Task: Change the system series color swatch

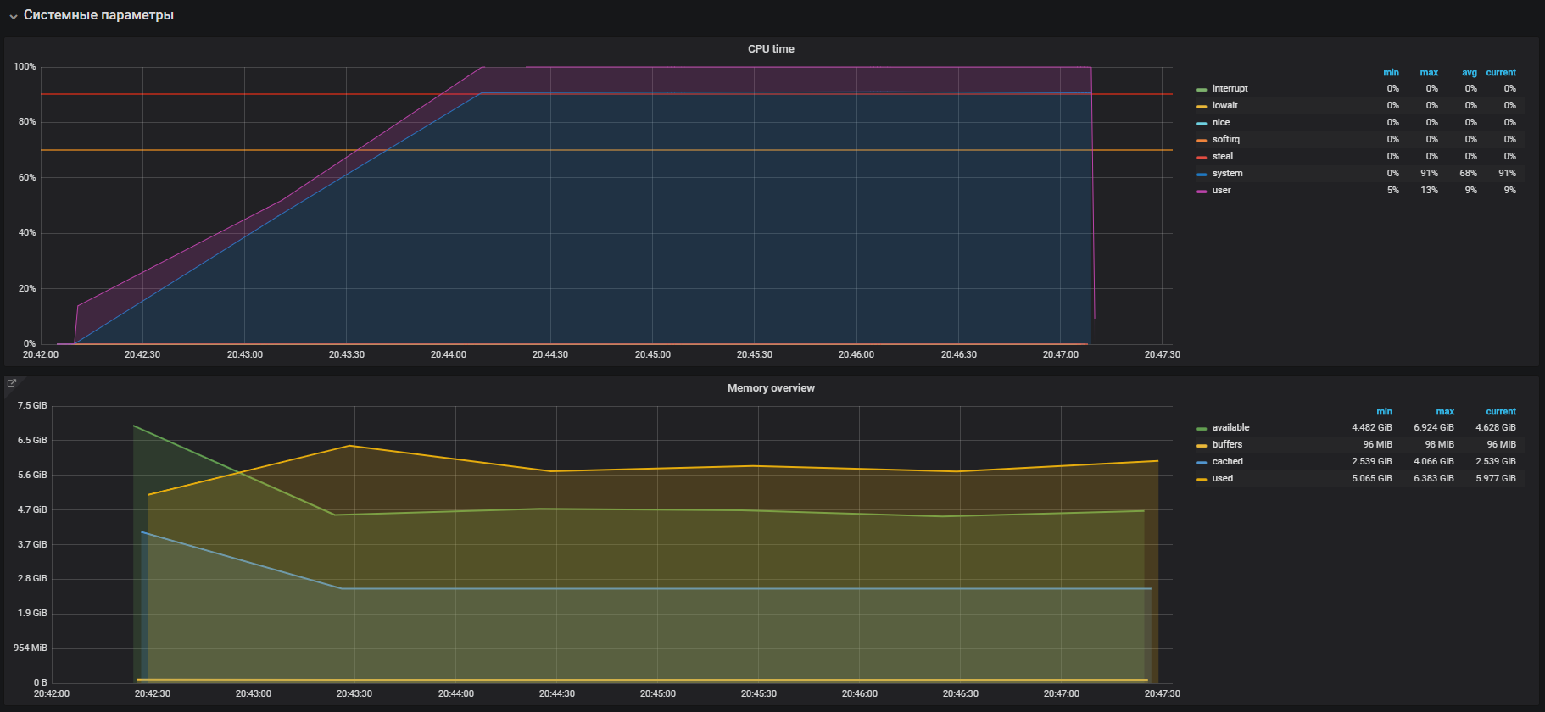Action: [1202, 174]
